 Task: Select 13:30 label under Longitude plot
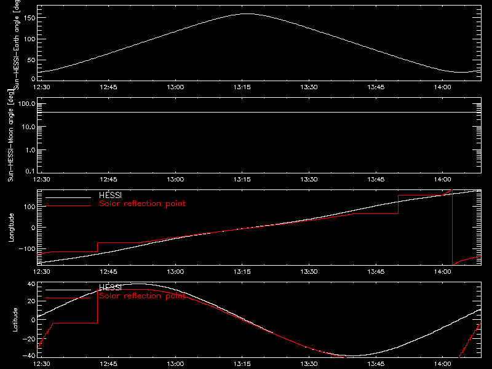pyautogui.click(x=309, y=272)
